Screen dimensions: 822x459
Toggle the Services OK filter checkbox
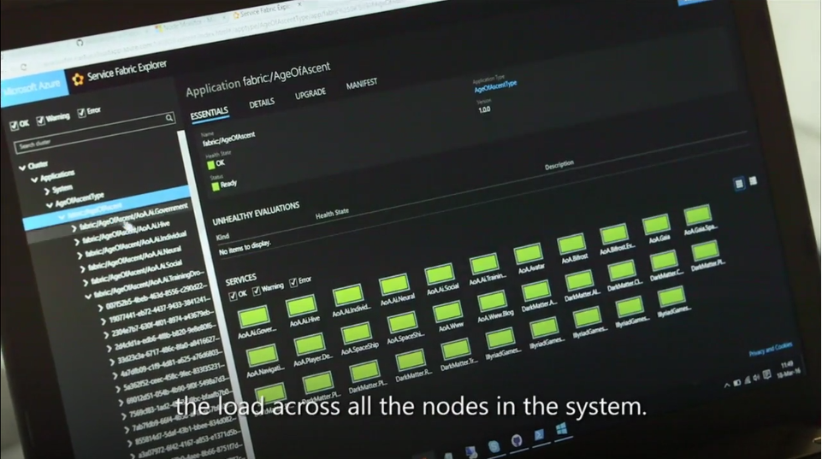(233, 296)
